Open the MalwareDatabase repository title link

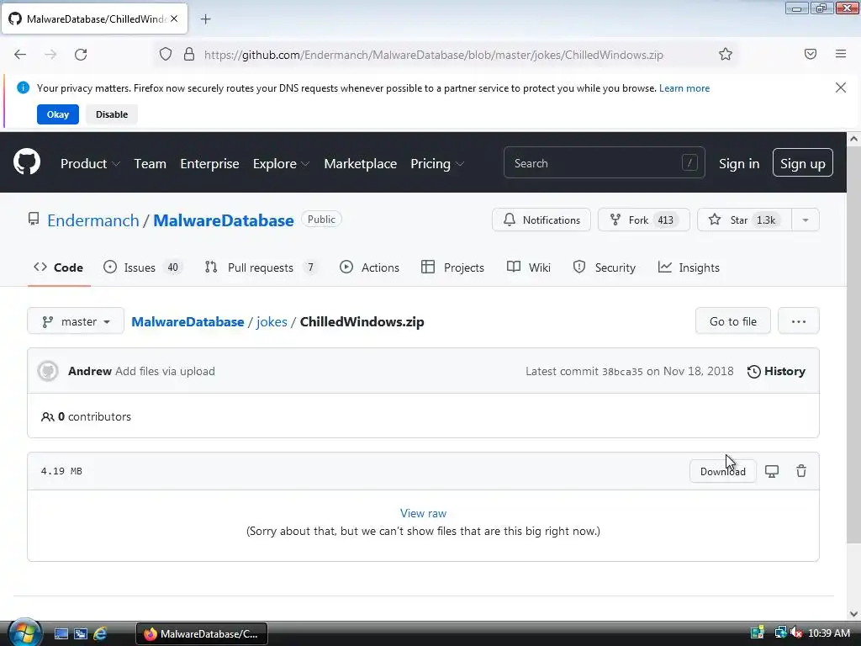point(224,220)
